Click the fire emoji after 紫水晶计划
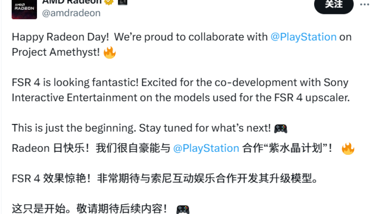Image resolution: width=379 pixels, height=214 pixels. 348,149
